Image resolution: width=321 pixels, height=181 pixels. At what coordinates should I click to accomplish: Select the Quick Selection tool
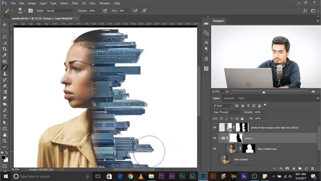point(5,43)
